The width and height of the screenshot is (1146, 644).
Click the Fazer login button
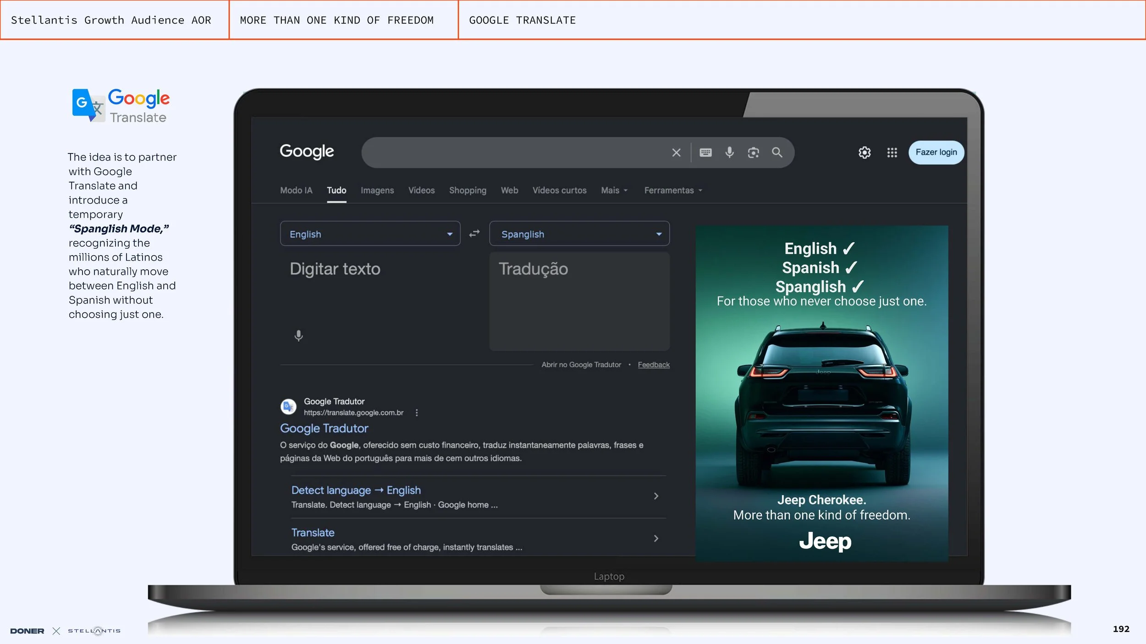click(936, 153)
